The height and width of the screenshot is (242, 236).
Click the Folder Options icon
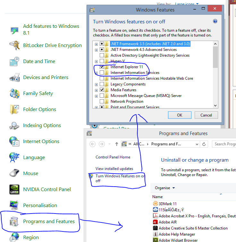pyautogui.click(x=14, y=109)
